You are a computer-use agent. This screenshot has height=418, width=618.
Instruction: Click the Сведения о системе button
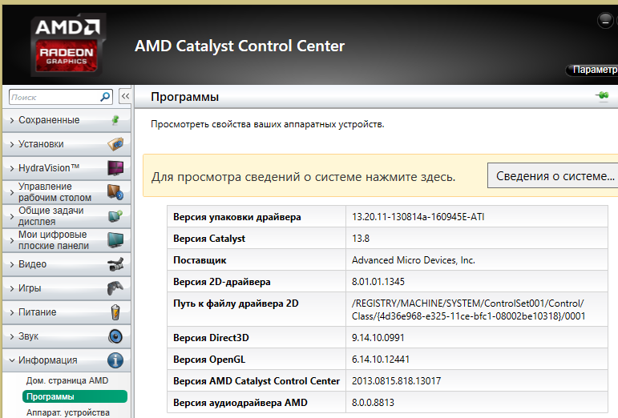[x=554, y=176]
